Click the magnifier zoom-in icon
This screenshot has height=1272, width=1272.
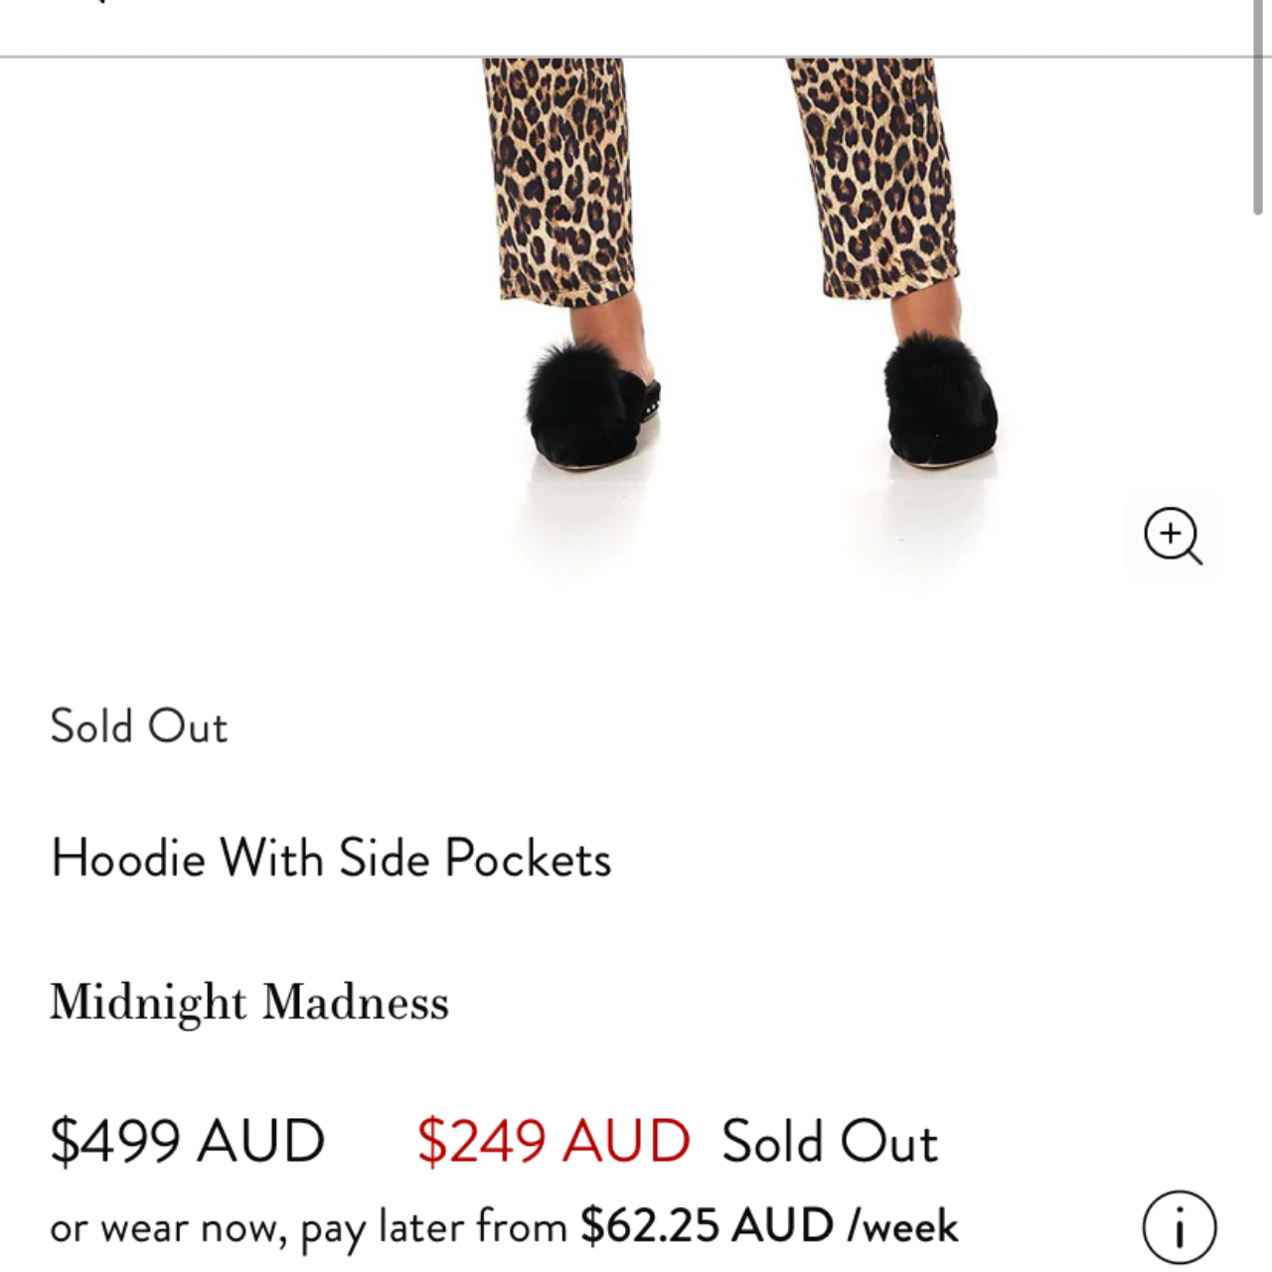pyautogui.click(x=1173, y=536)
